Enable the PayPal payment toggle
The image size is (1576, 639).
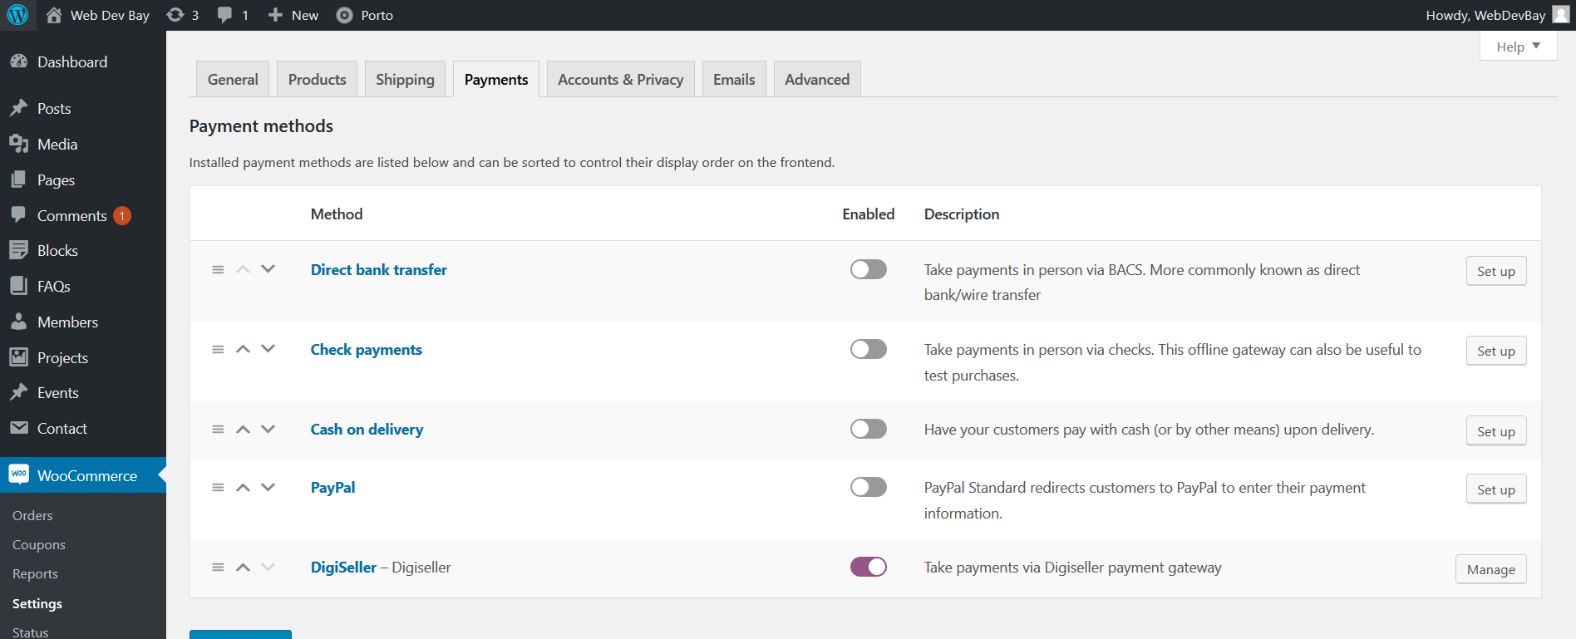[868, 487]
